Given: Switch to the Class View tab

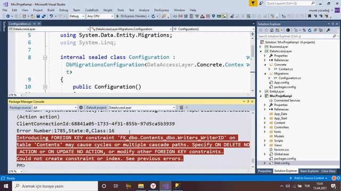Looking at the screenshot, I should click(x=328, y=171).
